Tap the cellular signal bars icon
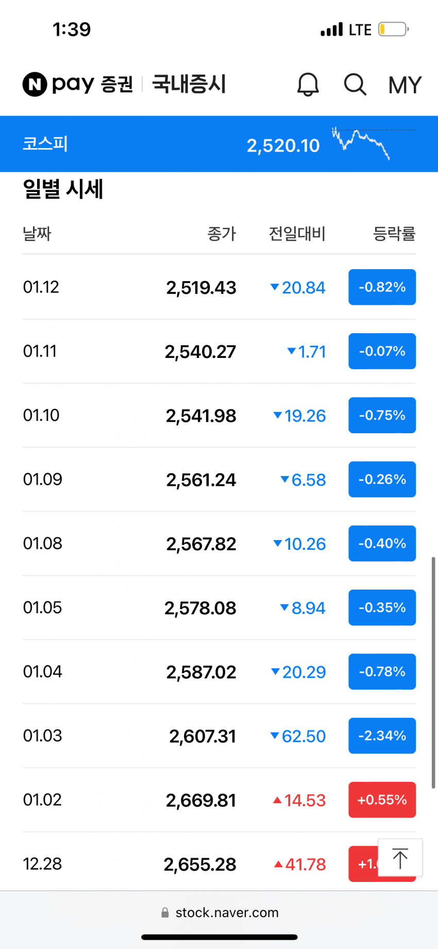Screen dimensions: 438x949 (x=331, y=29)
